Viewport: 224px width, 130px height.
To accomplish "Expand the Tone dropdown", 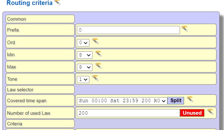I will coord(83,79).
